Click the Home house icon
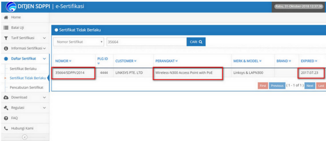326x141 pixels. 5,17
